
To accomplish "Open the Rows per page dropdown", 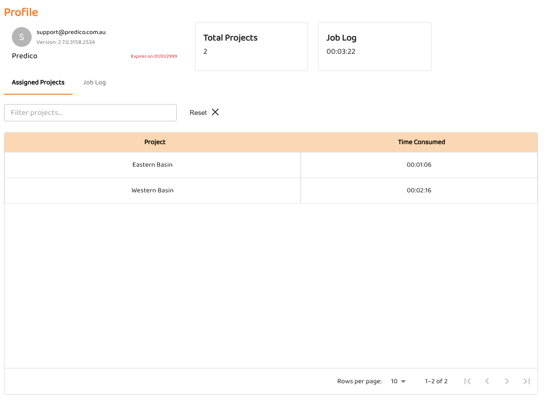I will coord(398,381).
